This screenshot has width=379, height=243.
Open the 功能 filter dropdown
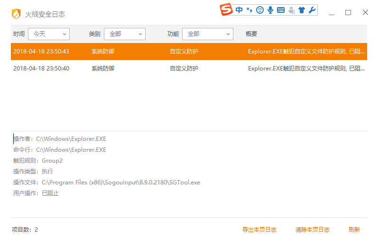click(207, 34)
